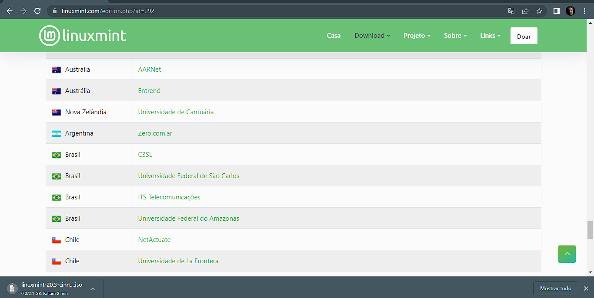
Task: Share this page via share icon
Action: [525, 11]
